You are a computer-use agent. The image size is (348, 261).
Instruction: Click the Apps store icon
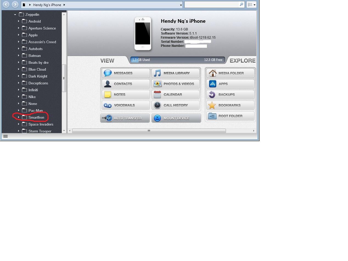coord(212,84)
